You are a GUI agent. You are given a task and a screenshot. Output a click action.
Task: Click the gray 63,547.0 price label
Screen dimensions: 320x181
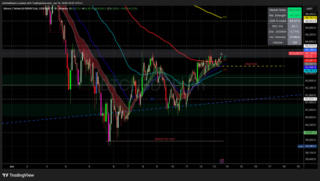[x=311, y=64]
